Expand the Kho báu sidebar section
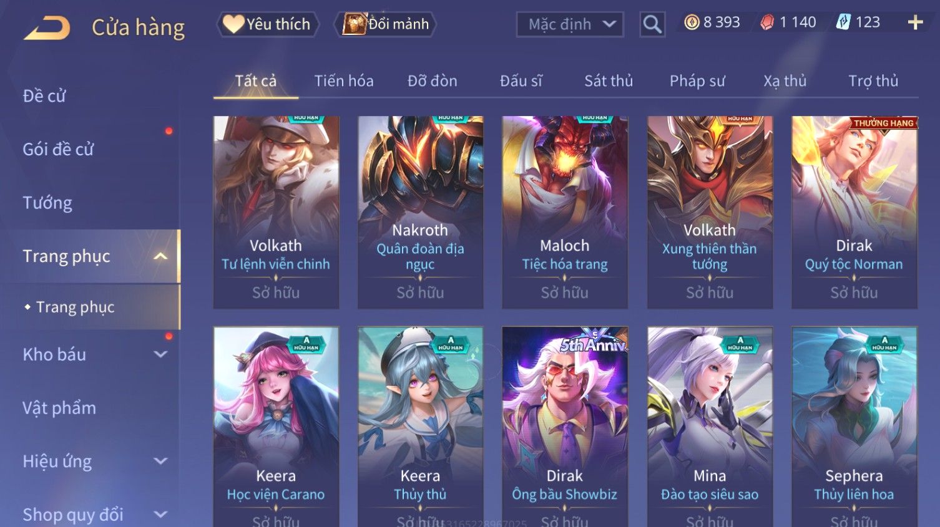Image resolution: width=940 pixels, height=527 pixels. tap(160, 354)
